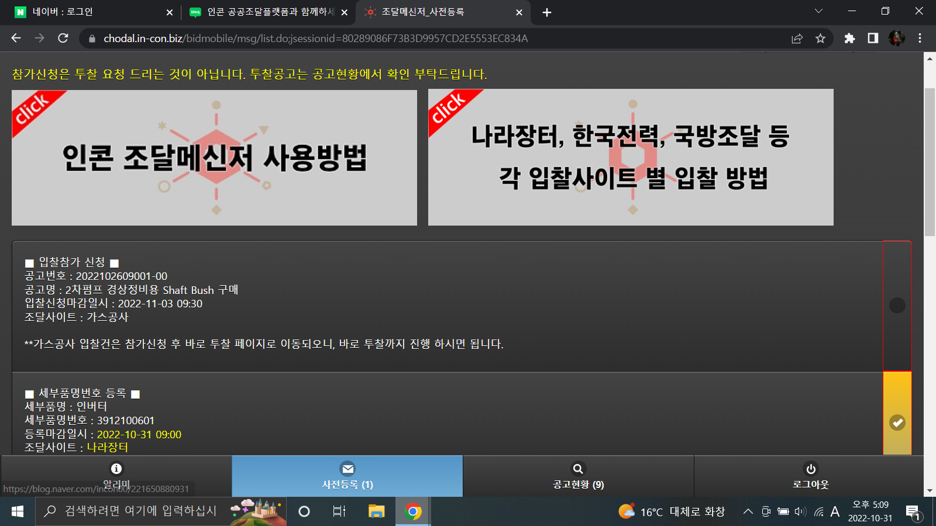Bookmark this page with star icon

(820, 38)
